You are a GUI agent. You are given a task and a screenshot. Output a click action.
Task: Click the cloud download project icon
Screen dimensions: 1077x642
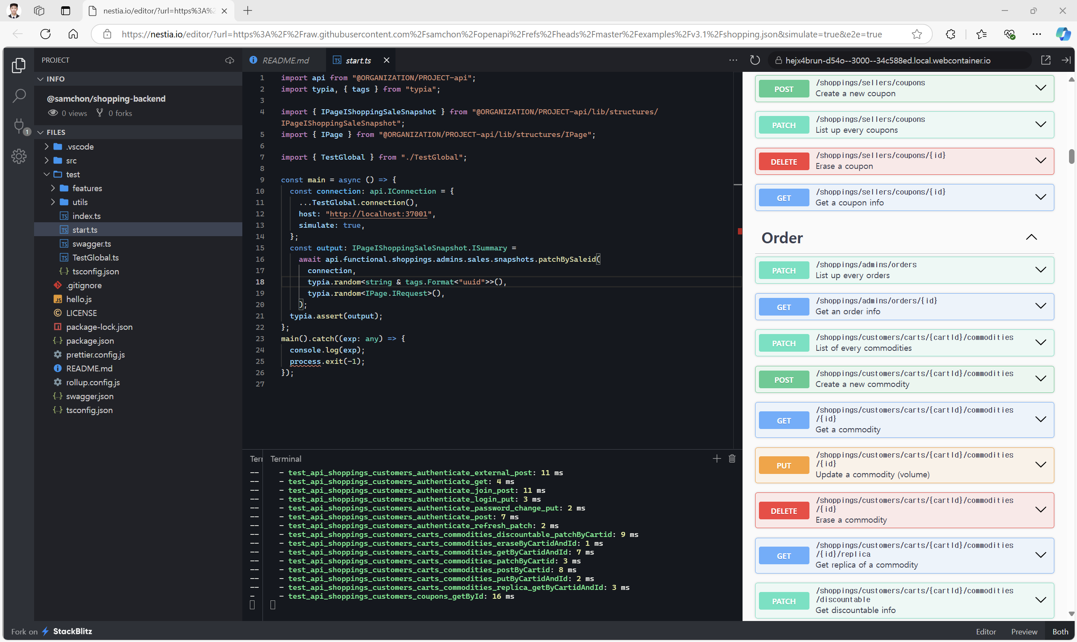coord(230,60)
